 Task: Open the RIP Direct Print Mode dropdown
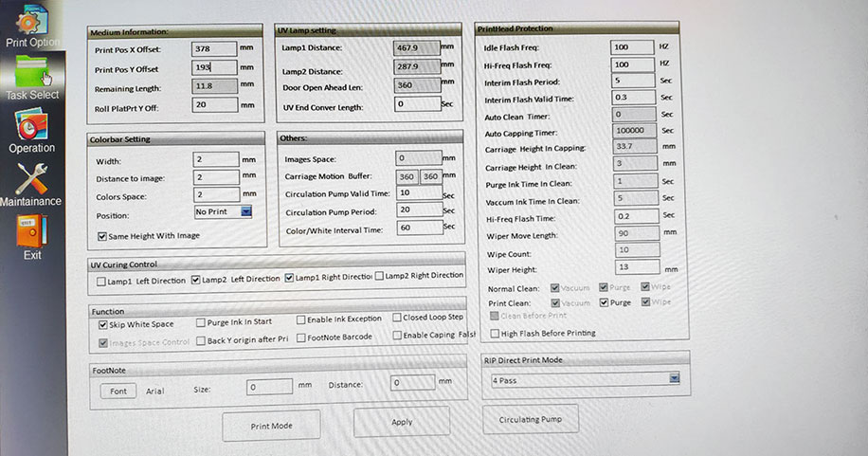(x=674, y=378)
